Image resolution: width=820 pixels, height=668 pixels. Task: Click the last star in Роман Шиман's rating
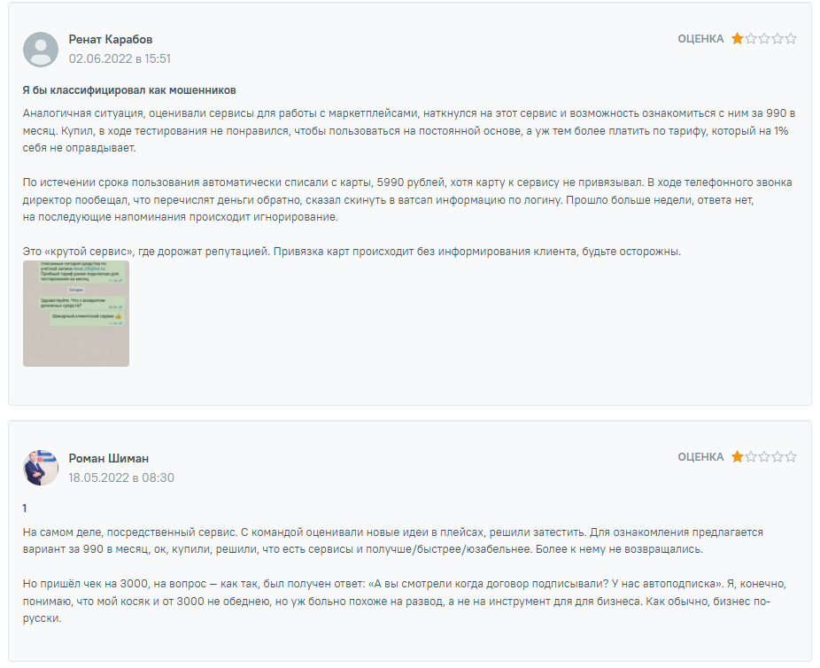click(x=791, y=457)
